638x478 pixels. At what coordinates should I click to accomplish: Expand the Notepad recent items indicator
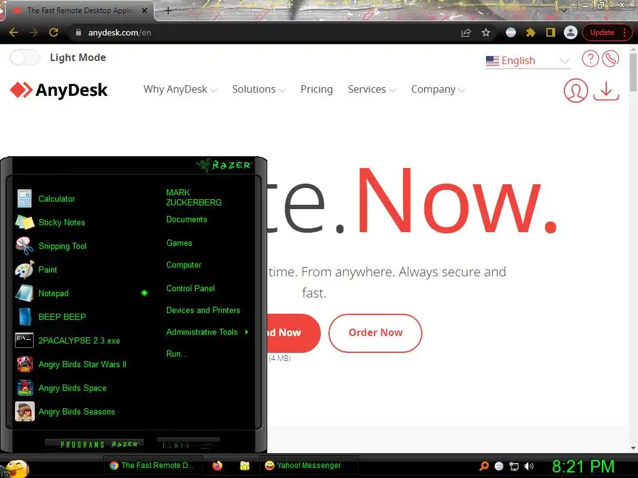145,293
